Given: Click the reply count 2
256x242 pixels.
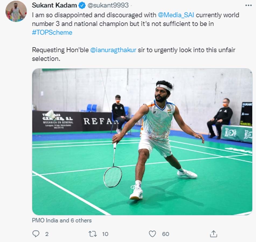Looking at the screenshot, I should tap(47, 234).
